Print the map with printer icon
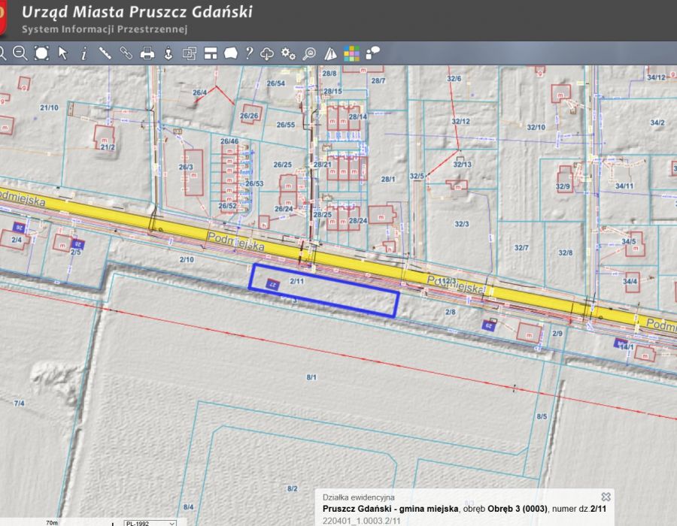 pyautogui.click(x=147, y=53)
